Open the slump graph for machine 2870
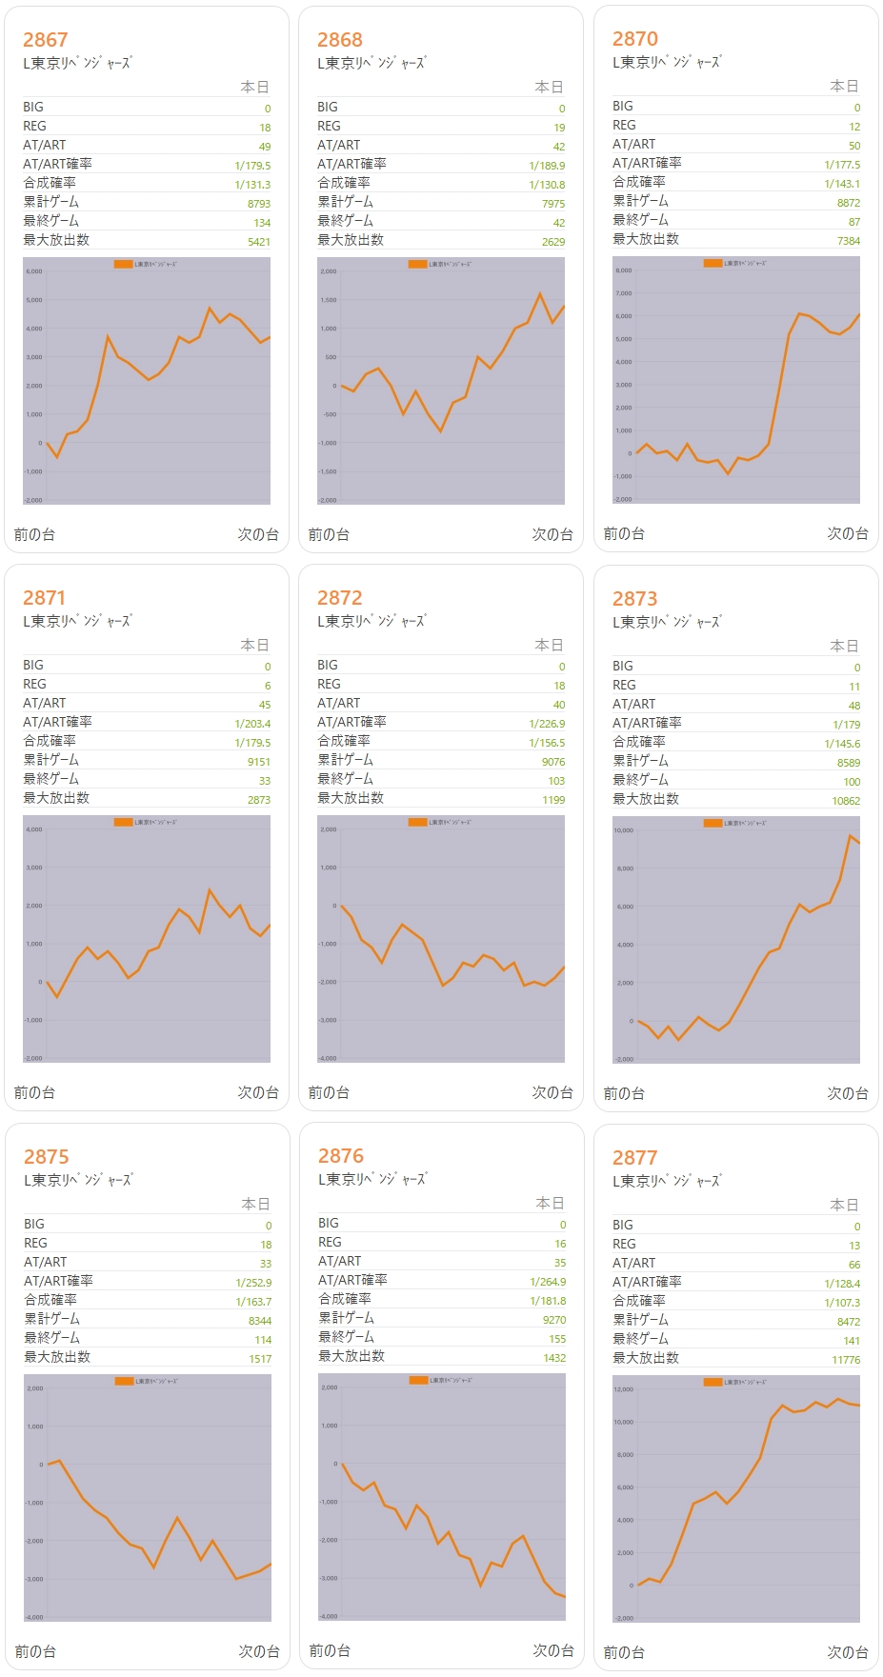This screenshot has width=883, height=1677. [x=735, y=381]
